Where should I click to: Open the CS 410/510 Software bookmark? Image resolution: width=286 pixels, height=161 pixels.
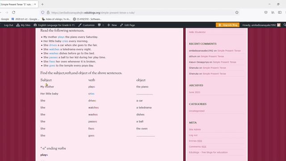[x=87, y=19]
